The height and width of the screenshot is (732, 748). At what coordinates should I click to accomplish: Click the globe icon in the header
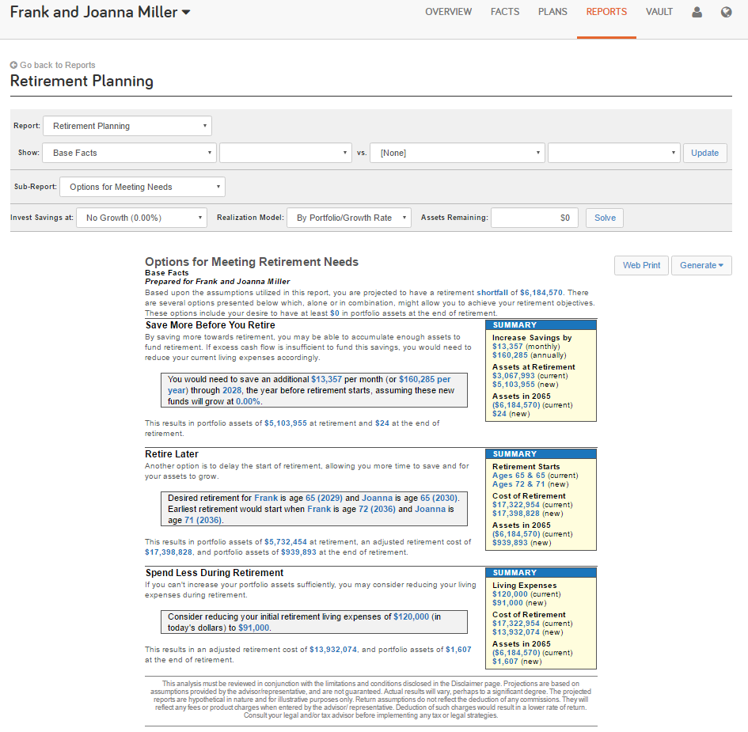(x=726, y=12)
